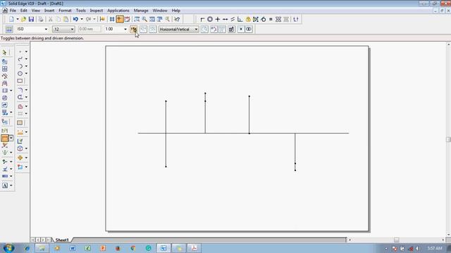Image resolution: width=451 pixels, height=253 pixels.
Task: Select the Text tool (A icon)
Action: pyautogui.click(x=5, y=186)
